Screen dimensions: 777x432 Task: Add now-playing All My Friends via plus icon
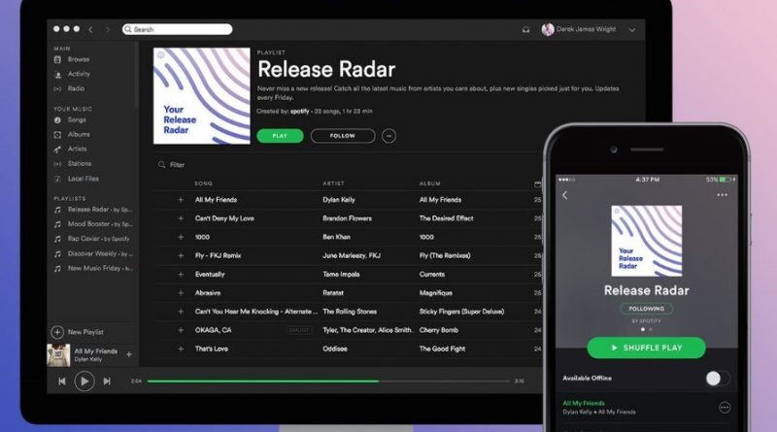pyautogui.click(x=129, y=354)
